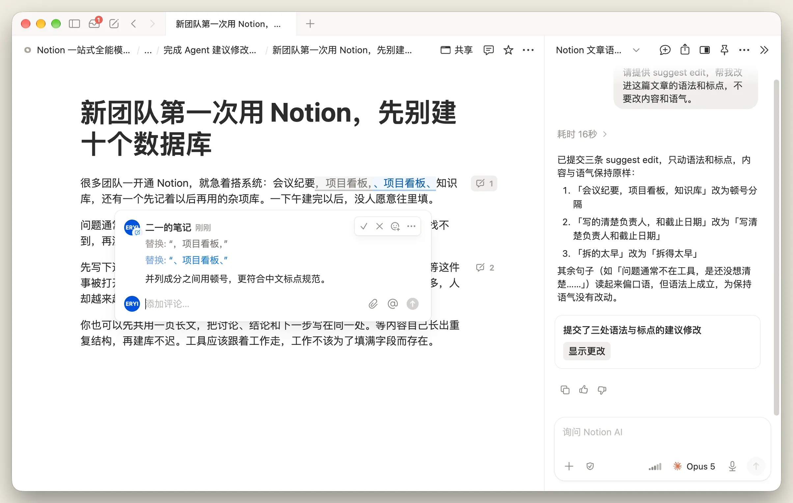The width and height of the screenshot is (793, 503).
Task: Open page comments panel icon
Action: click(488, 50)
